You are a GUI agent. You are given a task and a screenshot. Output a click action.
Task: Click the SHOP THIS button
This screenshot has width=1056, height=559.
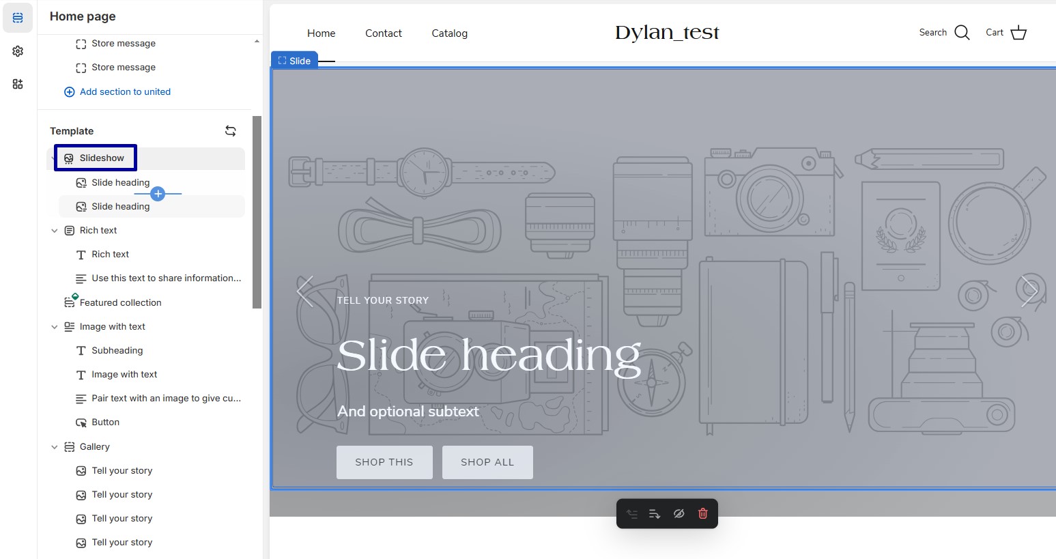pyautogui.click(x=384, y=462)
